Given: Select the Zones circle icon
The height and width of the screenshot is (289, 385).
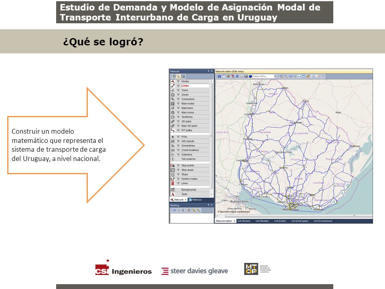Looking at the screenshot, I should (x=172, y=95).
